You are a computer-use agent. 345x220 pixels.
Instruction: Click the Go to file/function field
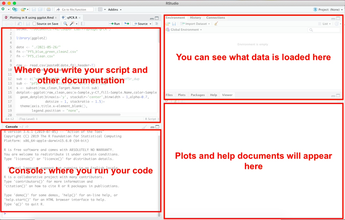(x=74, y=10)
